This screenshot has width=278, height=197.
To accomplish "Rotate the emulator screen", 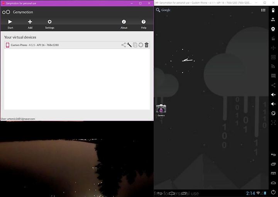I will point(273,113).
